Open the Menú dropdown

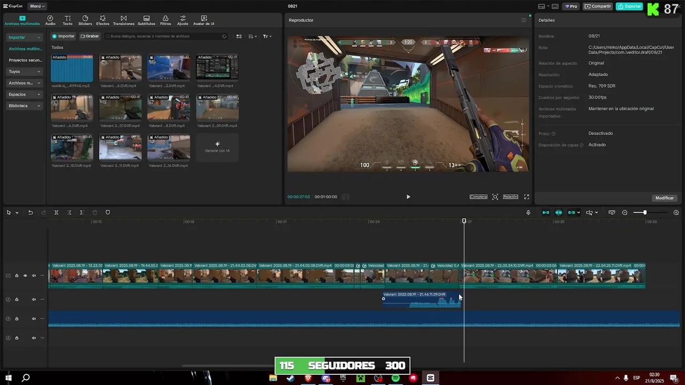coord(37,6)
